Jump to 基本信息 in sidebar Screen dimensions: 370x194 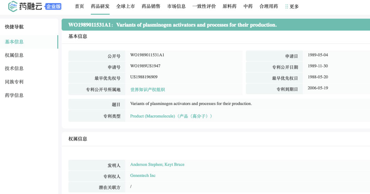click(14, 42)
